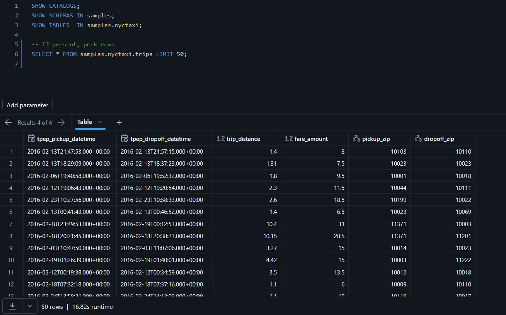The image size is (506, 315).
Task: Place cursor in SHOW SCHEMAS IN samples line
Action: (x=73, y=15)
